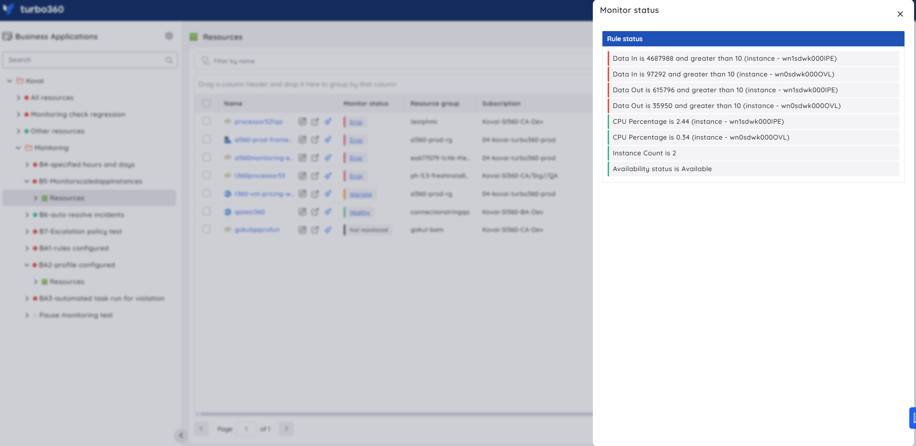Select 'Availability status is Available' row
916x446 pixels.
coord(753,169)
